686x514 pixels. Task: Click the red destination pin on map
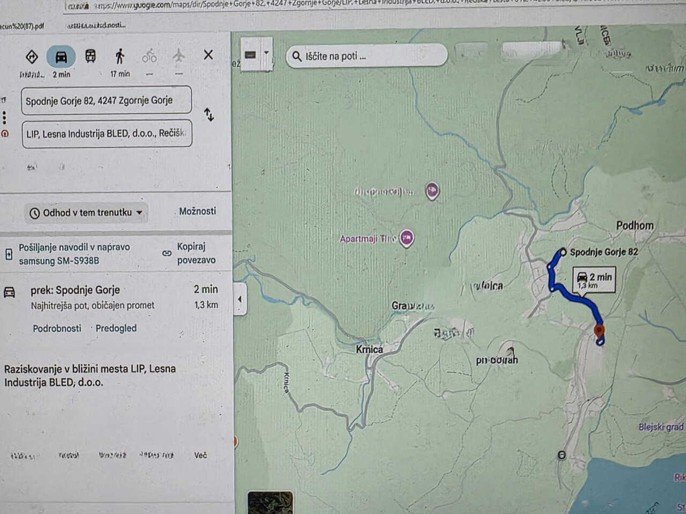pyautogui.click(x=599, y=331)
